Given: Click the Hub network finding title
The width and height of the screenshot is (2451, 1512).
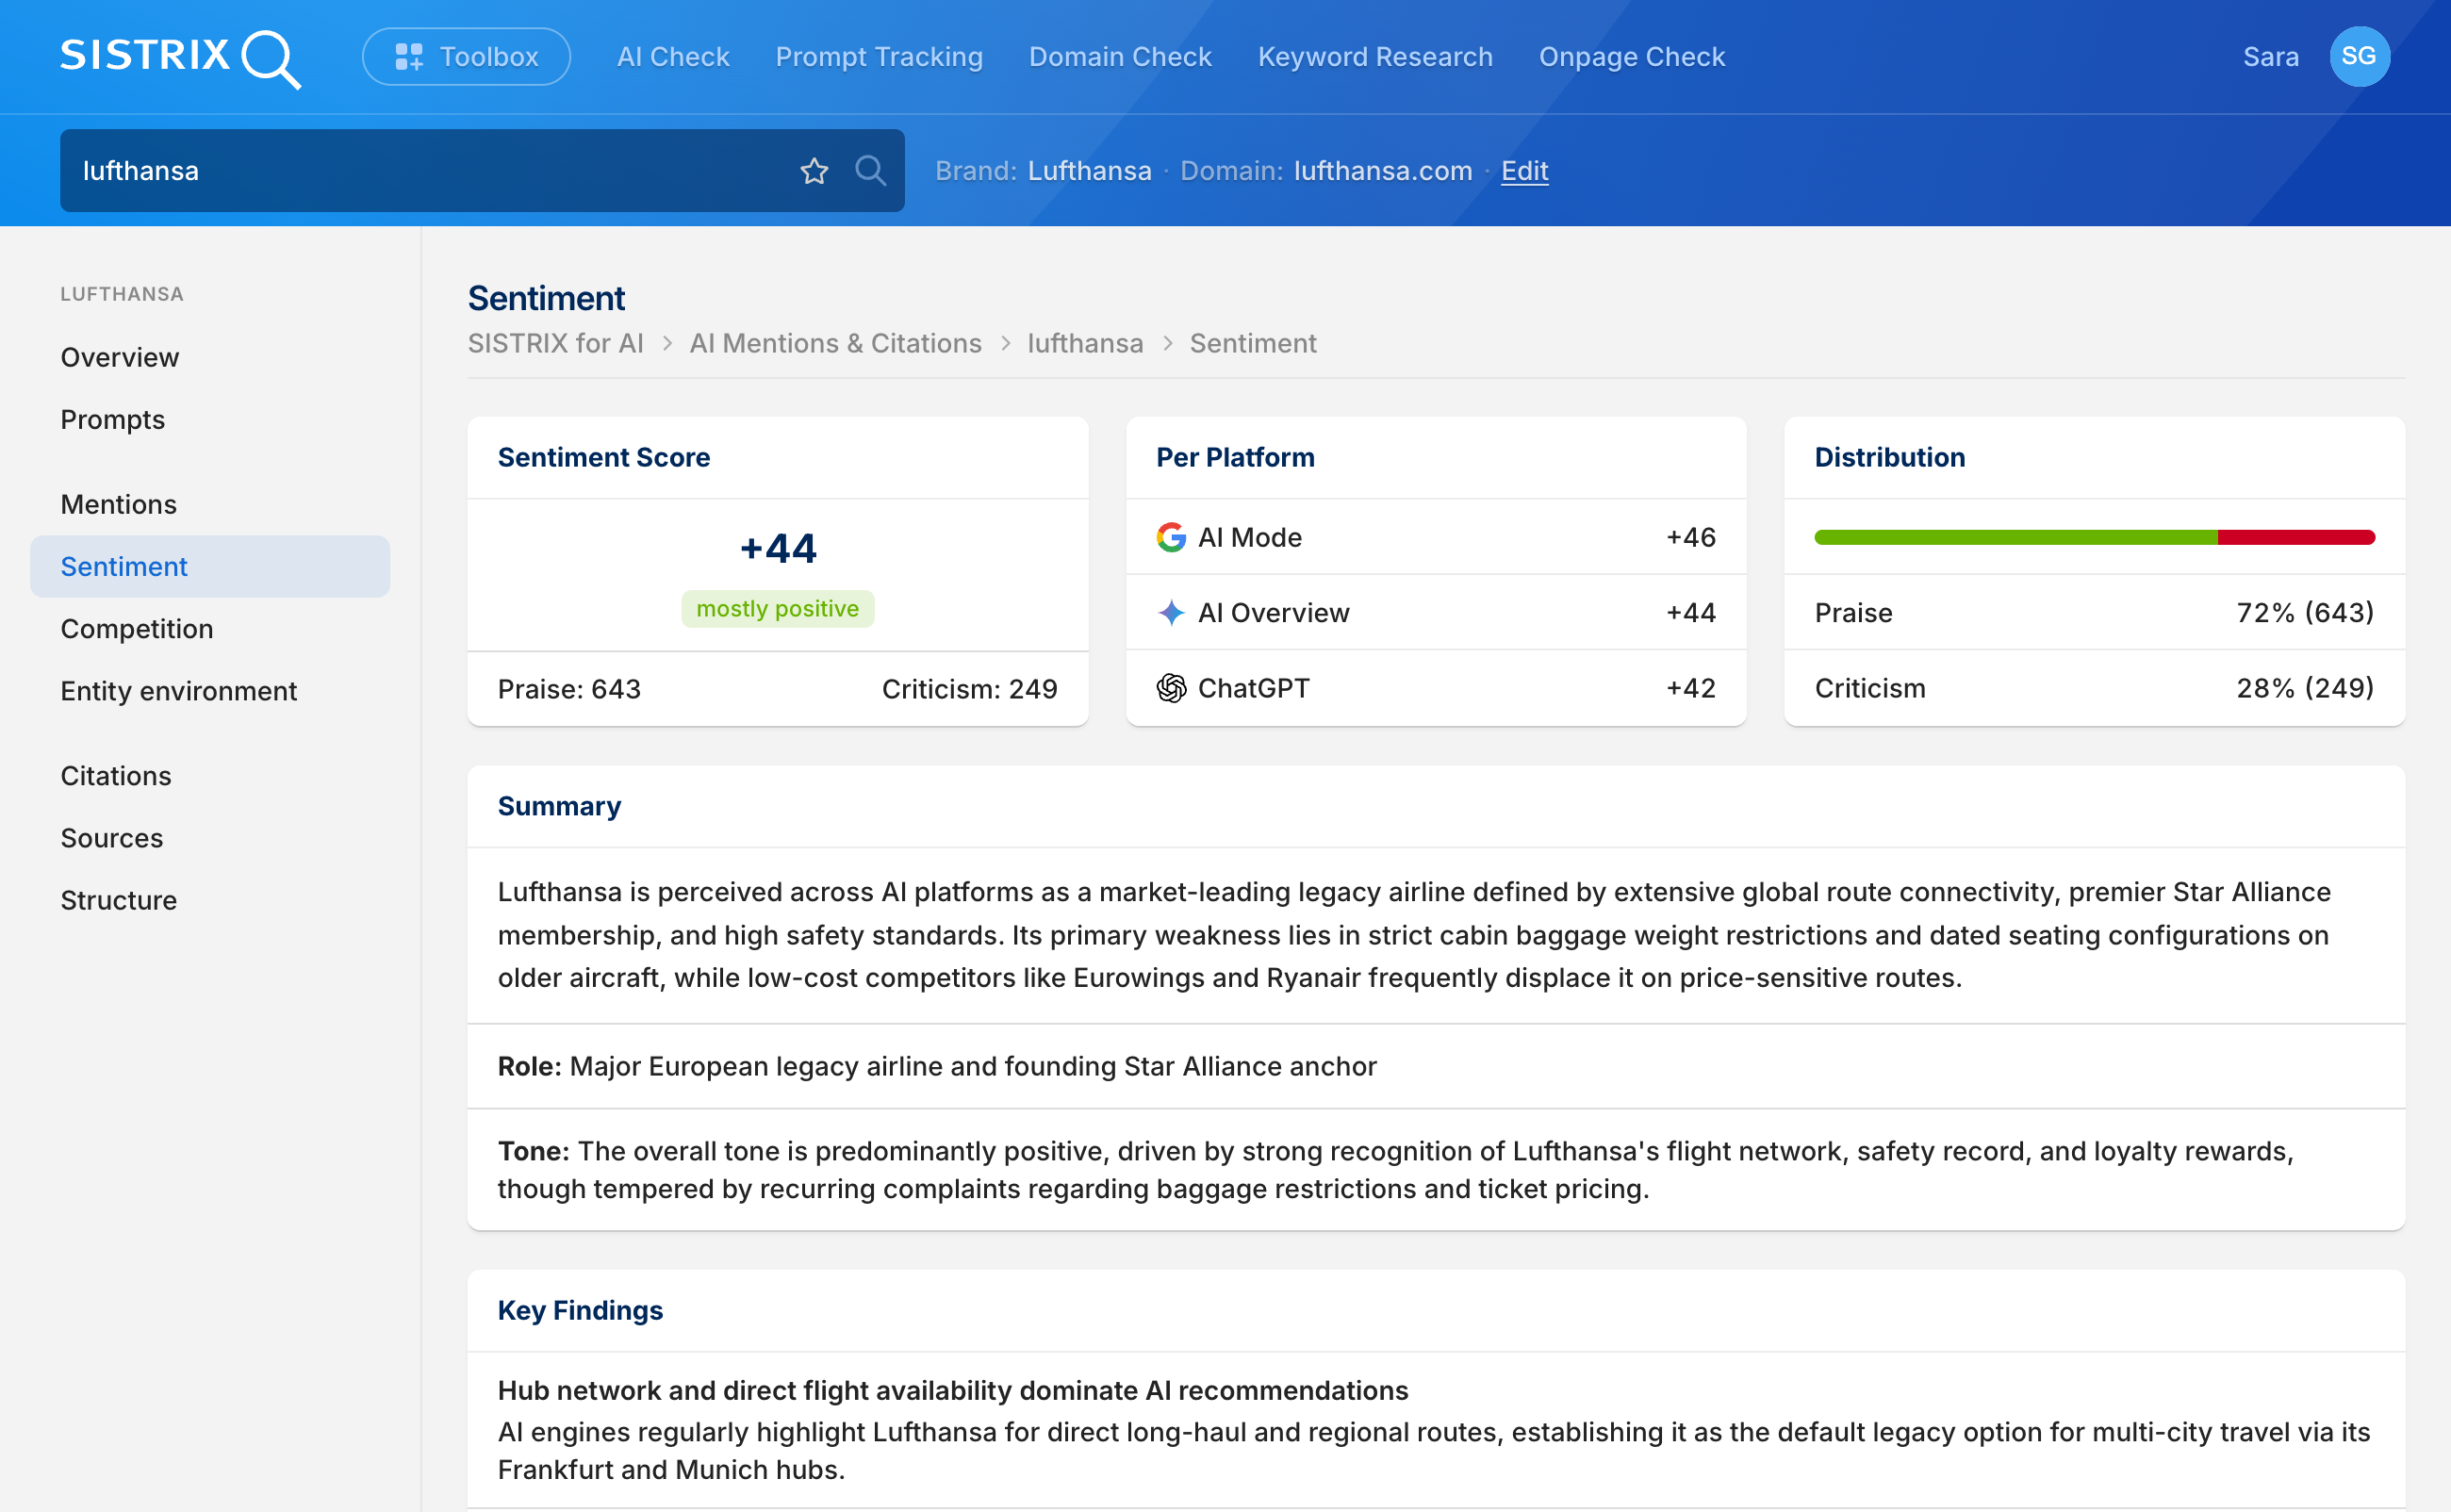Looking at the screenshot, I should [953, 1390].
